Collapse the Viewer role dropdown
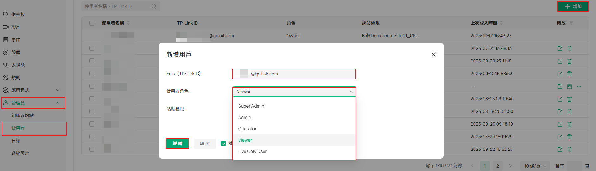 pyautogui.click(x=351, y=92)
